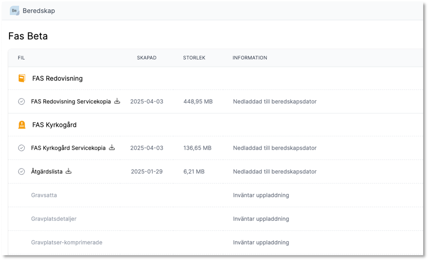
Task: Click check circle beside Åtgärdslista
Action: point(22,172)
